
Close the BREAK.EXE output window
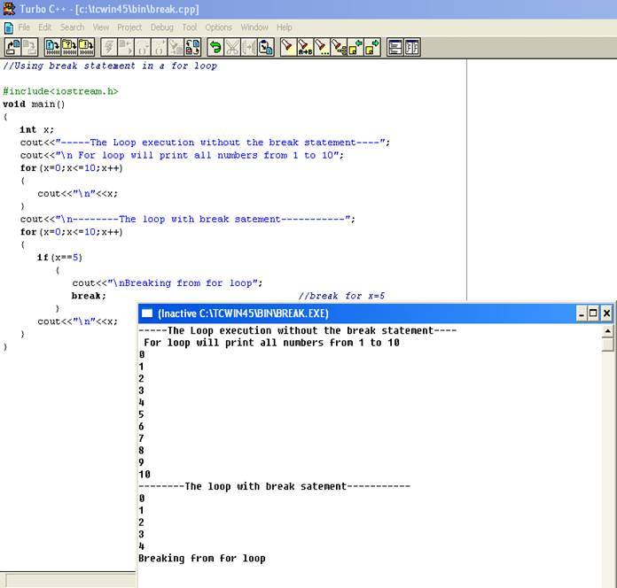coord(606,313)
